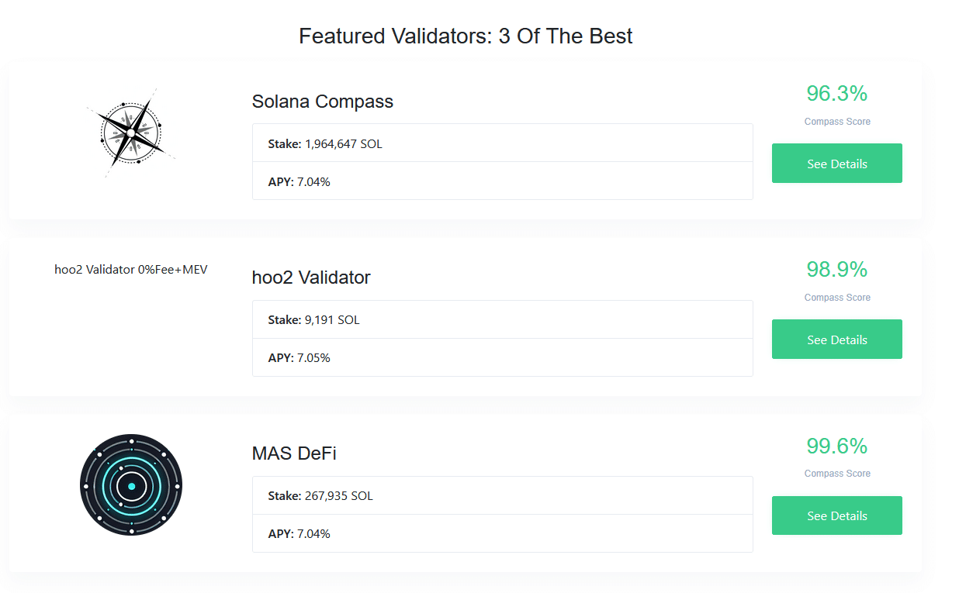Open See Details for Solana Compass
This screenshot has height=593, width=959.
[x=836, y=164]
